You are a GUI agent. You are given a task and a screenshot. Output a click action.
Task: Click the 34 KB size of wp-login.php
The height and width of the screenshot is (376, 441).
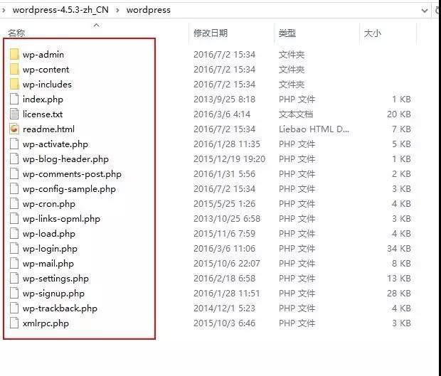(x=399, y=249)
